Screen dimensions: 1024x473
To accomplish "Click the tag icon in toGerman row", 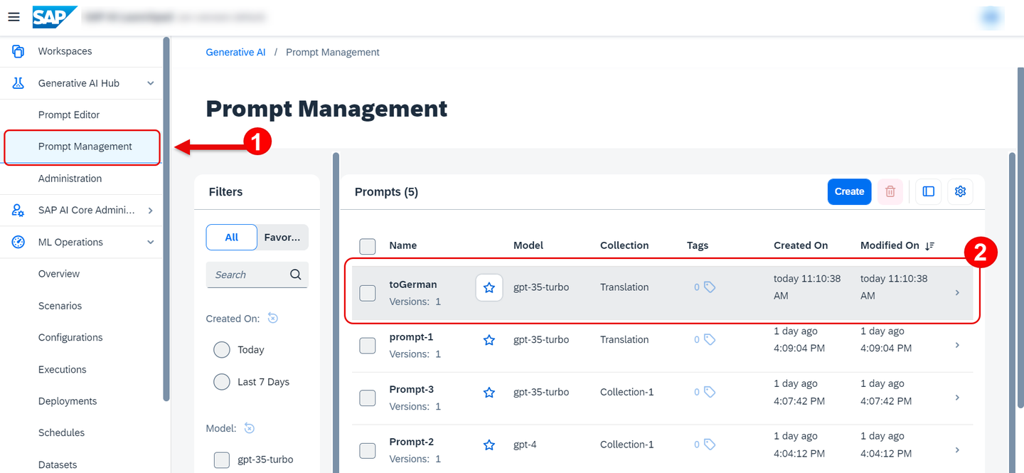I will [x=710, y=287].
